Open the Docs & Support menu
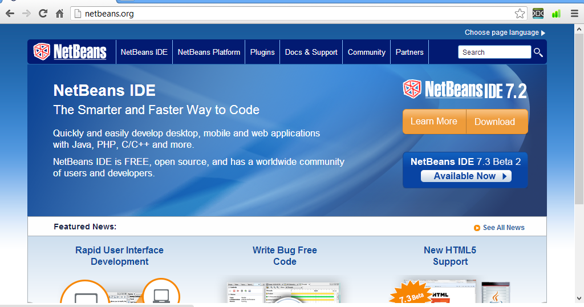584x307 pixels. (x=311, y=52)
